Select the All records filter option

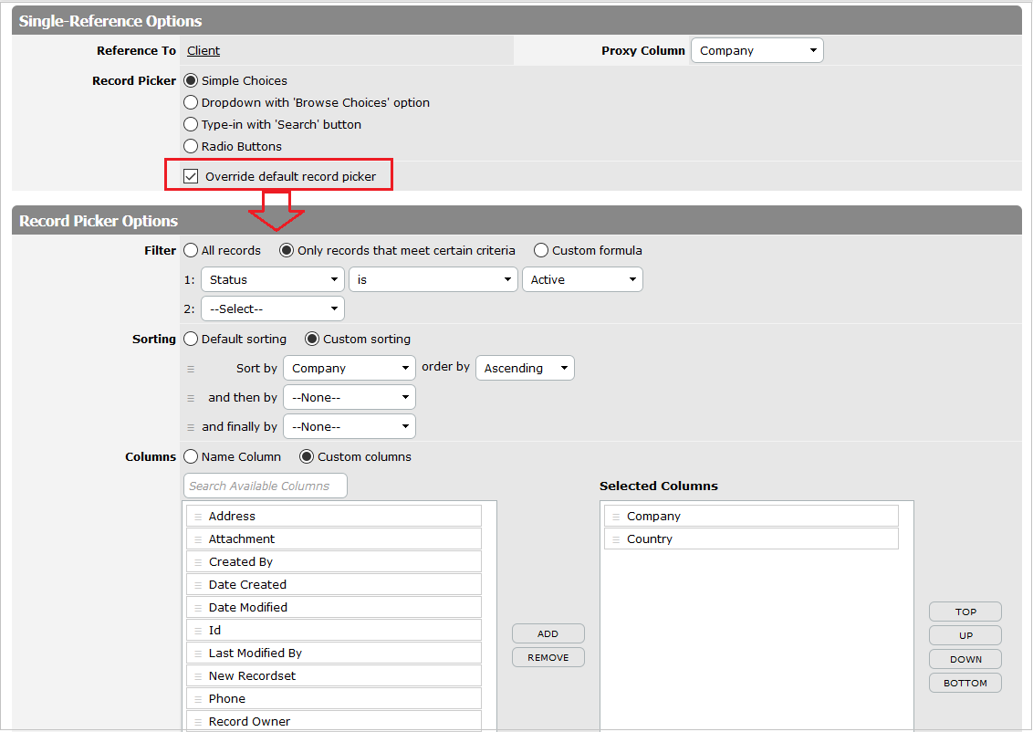[x=191, y=250]
